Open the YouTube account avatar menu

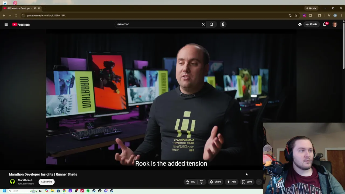click(x=335, y=24)
